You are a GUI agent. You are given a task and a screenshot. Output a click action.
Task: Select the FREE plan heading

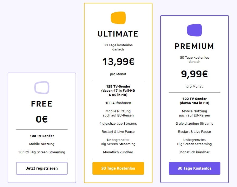pos(42,104)
